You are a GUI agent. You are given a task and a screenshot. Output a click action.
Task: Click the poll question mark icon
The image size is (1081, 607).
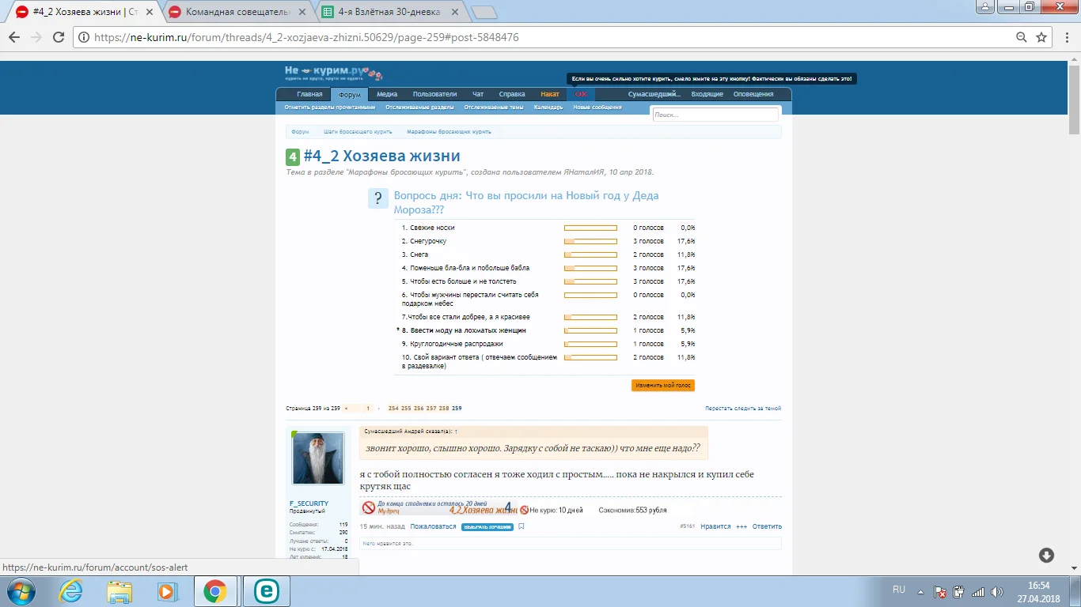tap(378, 198)
